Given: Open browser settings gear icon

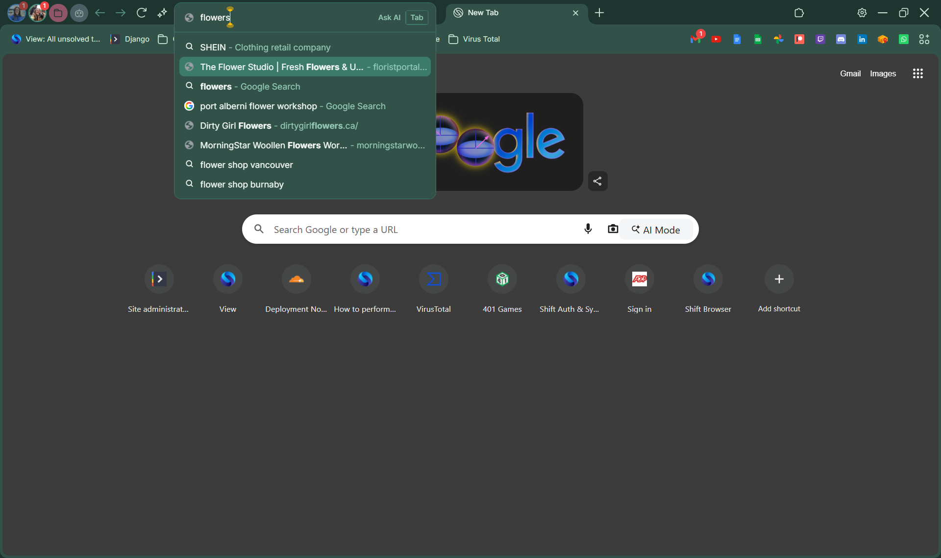Looking at the screenshot, I should click(862, 13).
